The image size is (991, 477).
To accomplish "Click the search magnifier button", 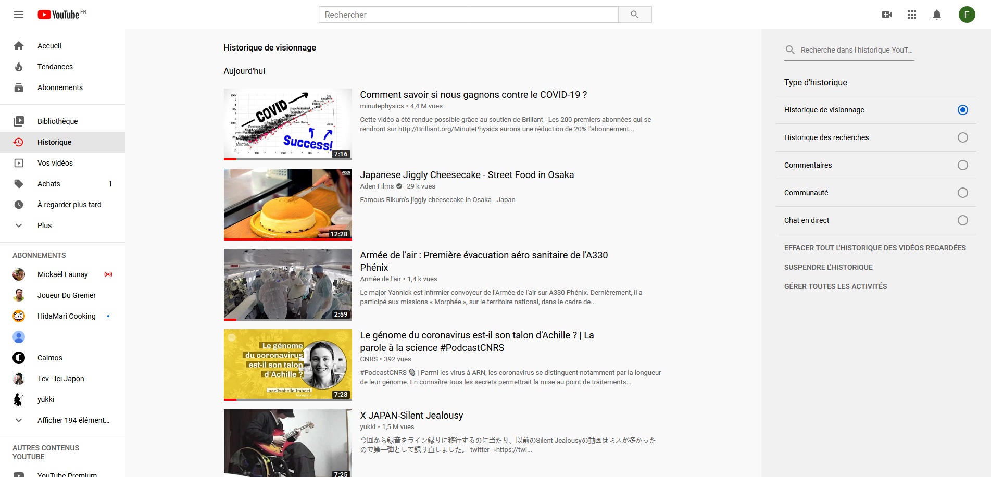I will pos(634,15).
